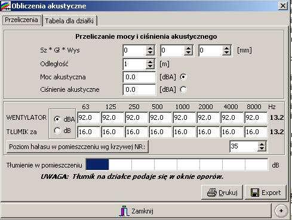Click the Moc akustyczna value field
This screenshot has width=292, height=220.
tap(139, 77)
